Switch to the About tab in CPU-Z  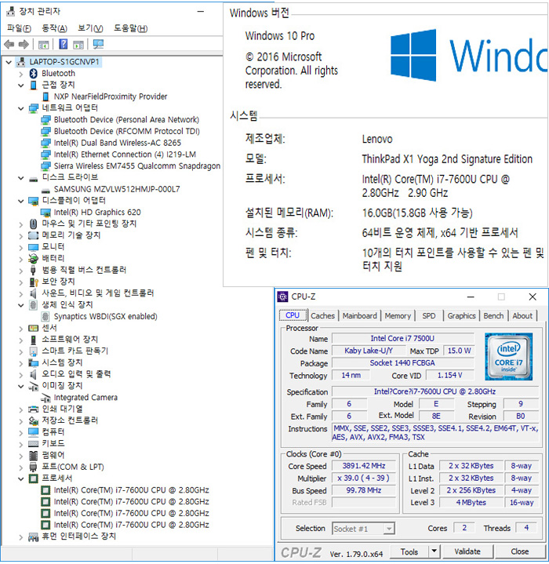(522, 316)
